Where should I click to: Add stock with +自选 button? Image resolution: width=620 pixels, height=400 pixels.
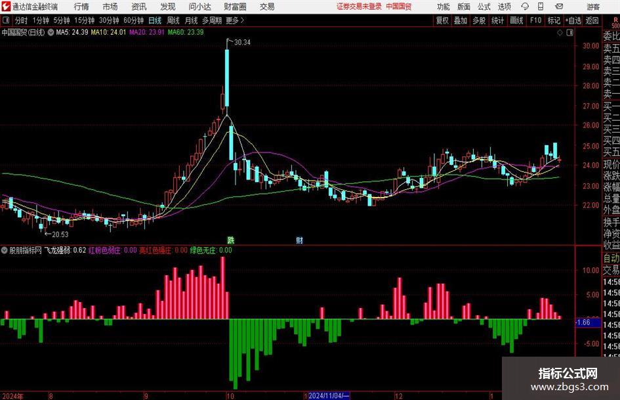pyautogui.click(x=573, y=20)
